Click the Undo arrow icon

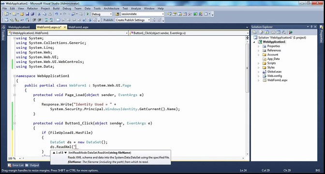point(57,14)
